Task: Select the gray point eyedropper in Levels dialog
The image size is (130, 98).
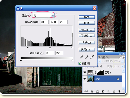Action: tap(87, 57)
